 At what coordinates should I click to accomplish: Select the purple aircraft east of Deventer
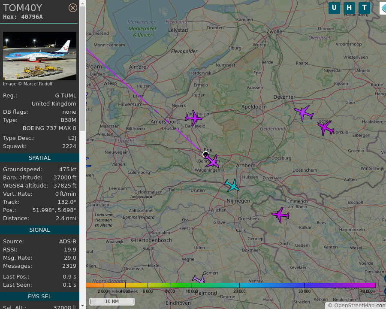click(304, 113)
